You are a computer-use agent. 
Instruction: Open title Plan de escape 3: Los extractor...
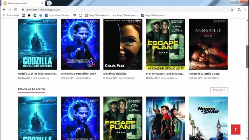pyautogui.click(x=165, y=73)
